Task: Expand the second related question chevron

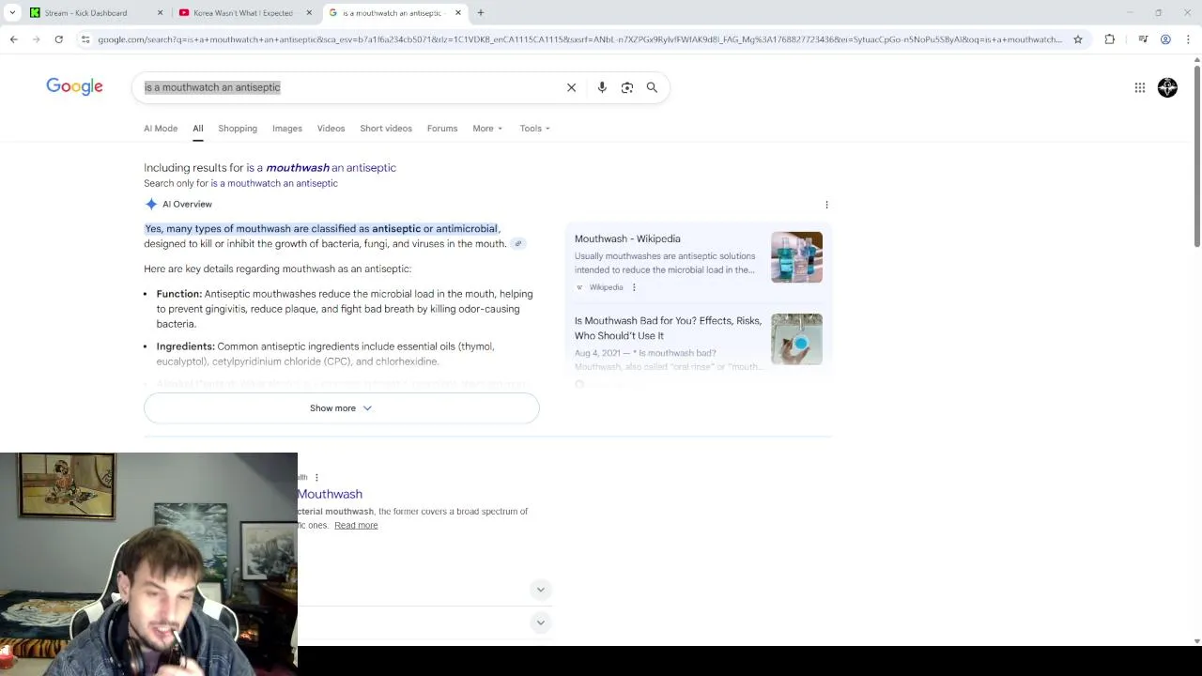Action: pyautogui.click(x=540, y=622)
